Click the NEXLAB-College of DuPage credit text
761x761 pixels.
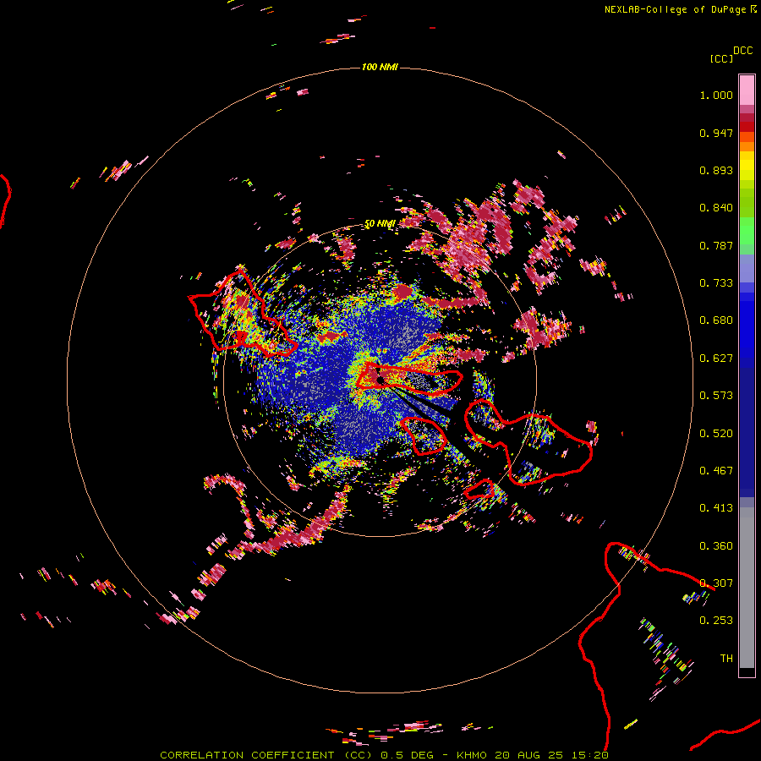coord(680,9)
